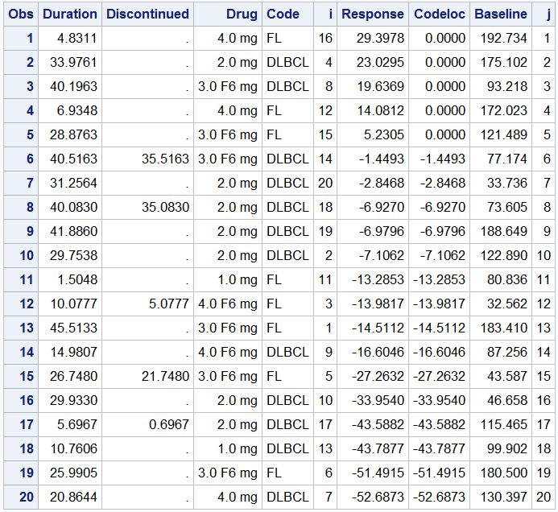Viewport: 558px width, 512px height.
Task: Select Duration value 33.9761
Action: coord(73,63)
